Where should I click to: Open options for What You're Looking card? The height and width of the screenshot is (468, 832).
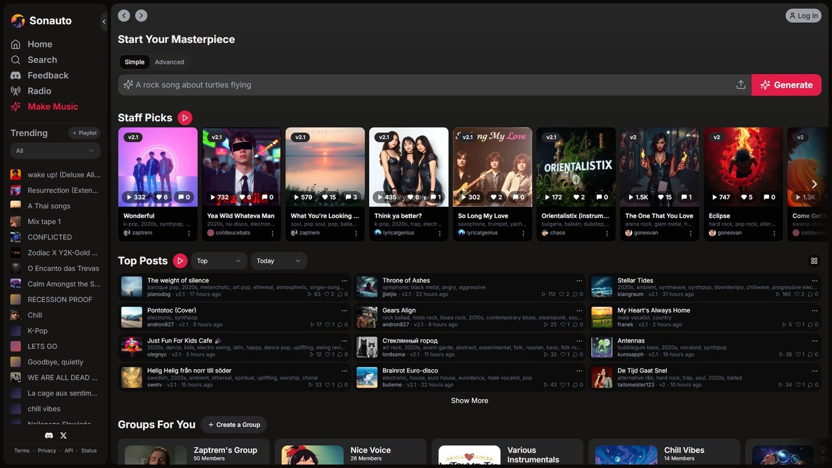(356, 233)
